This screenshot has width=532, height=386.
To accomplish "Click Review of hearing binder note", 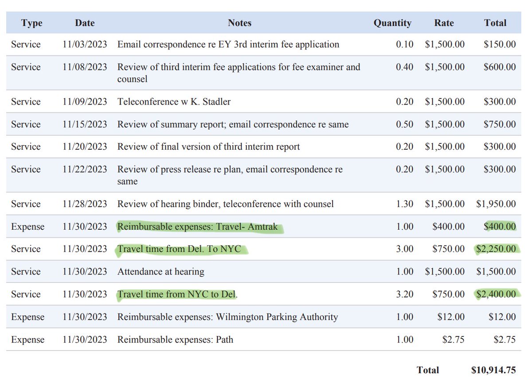I will pyautogui.click(x=225, y=204).
